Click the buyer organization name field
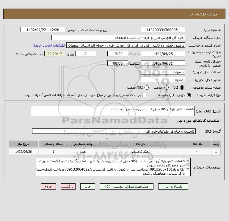The width and height of the screenshot is (229, 221). [118, 37]
